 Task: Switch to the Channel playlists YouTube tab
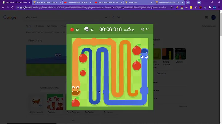pos(78,2)
